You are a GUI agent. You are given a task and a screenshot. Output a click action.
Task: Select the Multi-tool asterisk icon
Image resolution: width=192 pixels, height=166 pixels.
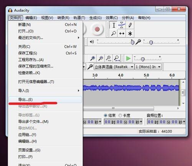(130, 34)
